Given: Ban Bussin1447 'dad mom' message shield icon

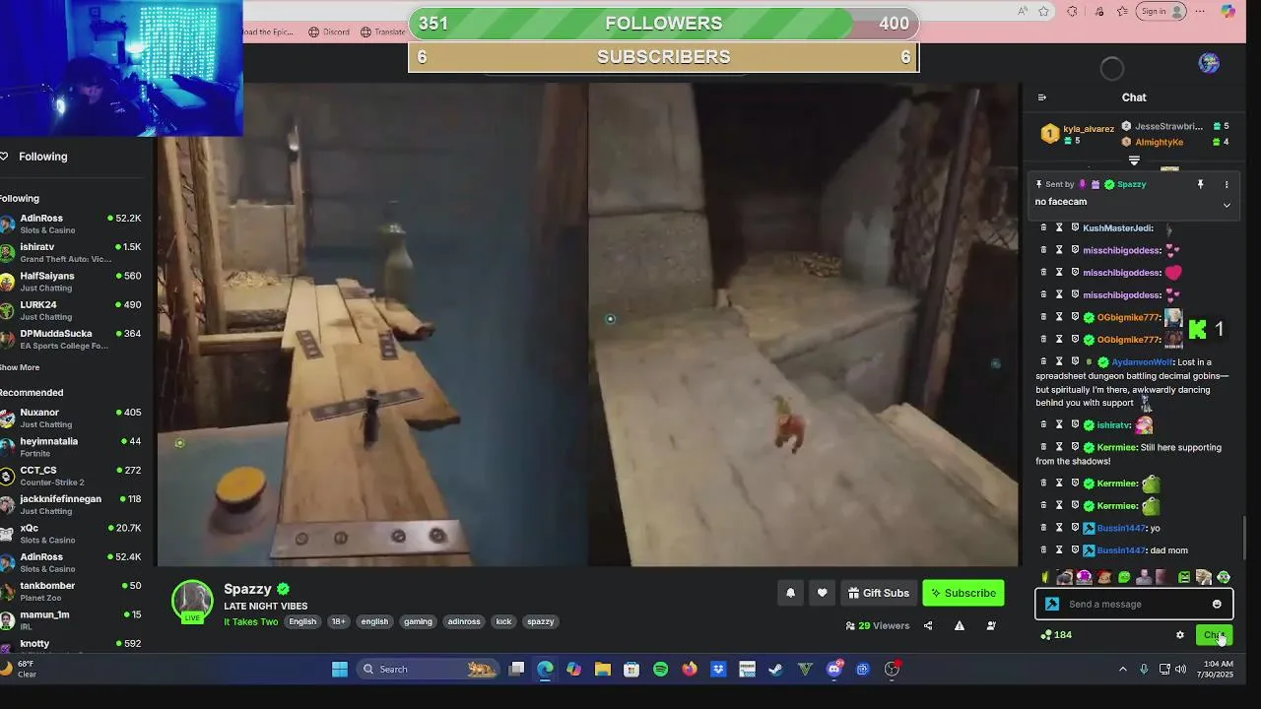Looking at the screenshot, I should 1075,549.
